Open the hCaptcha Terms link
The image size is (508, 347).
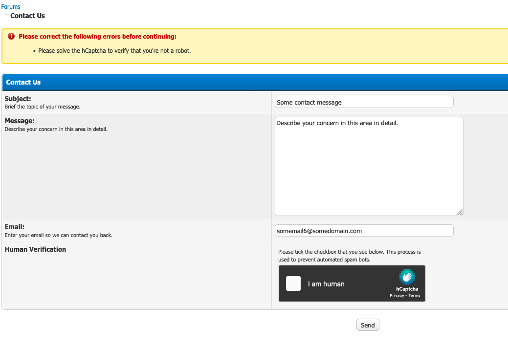(x=414, y=295)
